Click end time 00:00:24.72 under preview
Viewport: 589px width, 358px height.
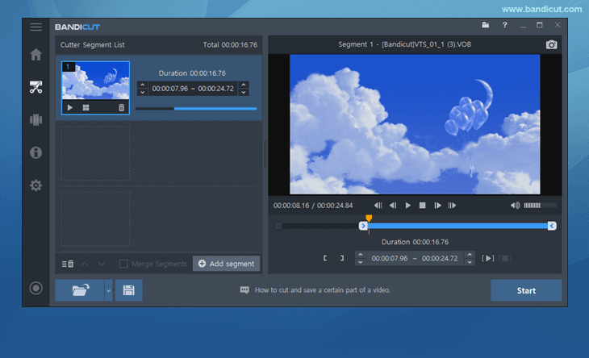pyautogui.click(x=440, y=258)
